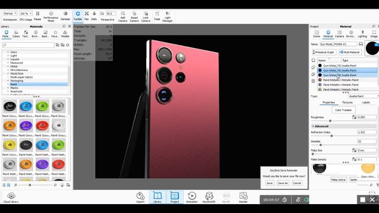This screenshot has height=213, width=379.
Task: Click Save in Save Reminder dialog
Action: tap(269, 183)
